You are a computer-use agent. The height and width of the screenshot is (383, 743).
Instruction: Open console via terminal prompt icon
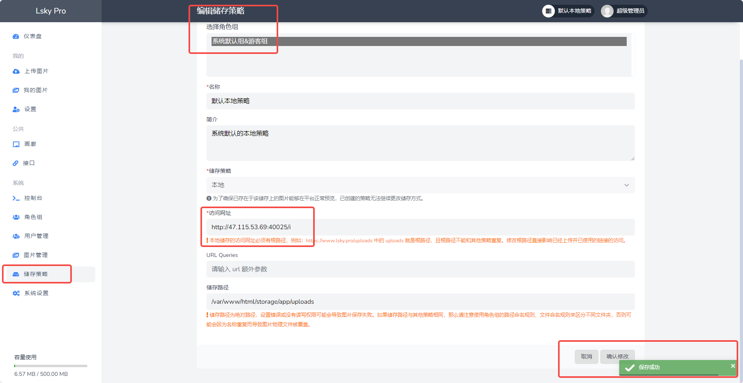click(16, 198)
